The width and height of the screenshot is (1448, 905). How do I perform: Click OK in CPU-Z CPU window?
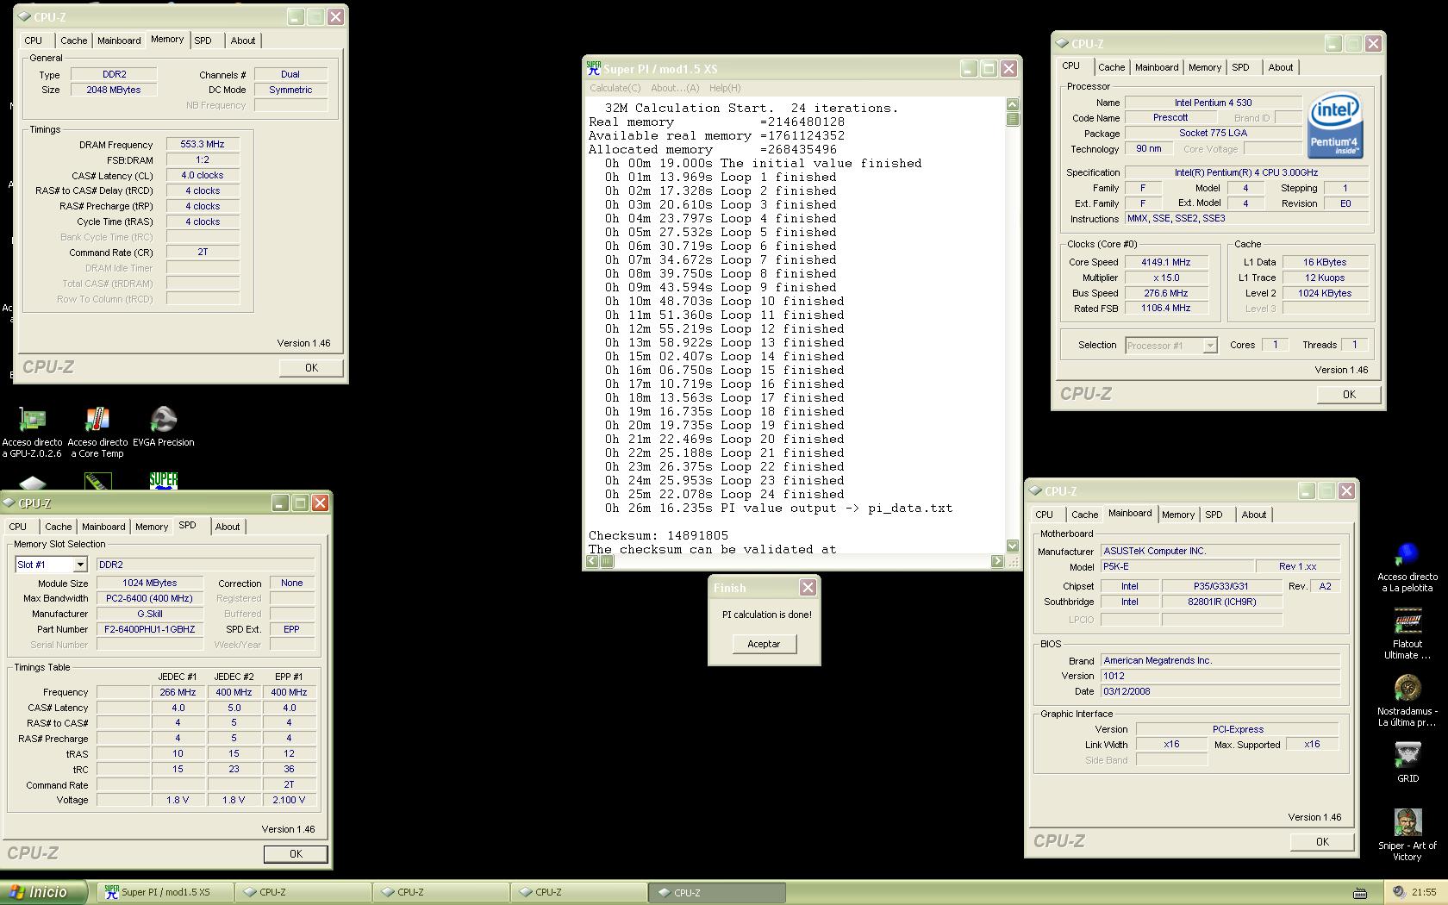pyautogui.click(x=1349, y=394)
